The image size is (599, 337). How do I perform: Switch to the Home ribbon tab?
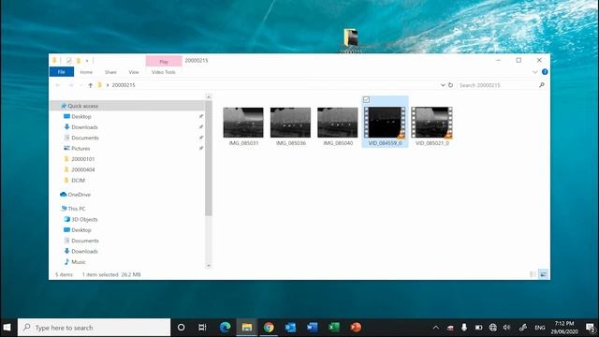tap(86, 72)
